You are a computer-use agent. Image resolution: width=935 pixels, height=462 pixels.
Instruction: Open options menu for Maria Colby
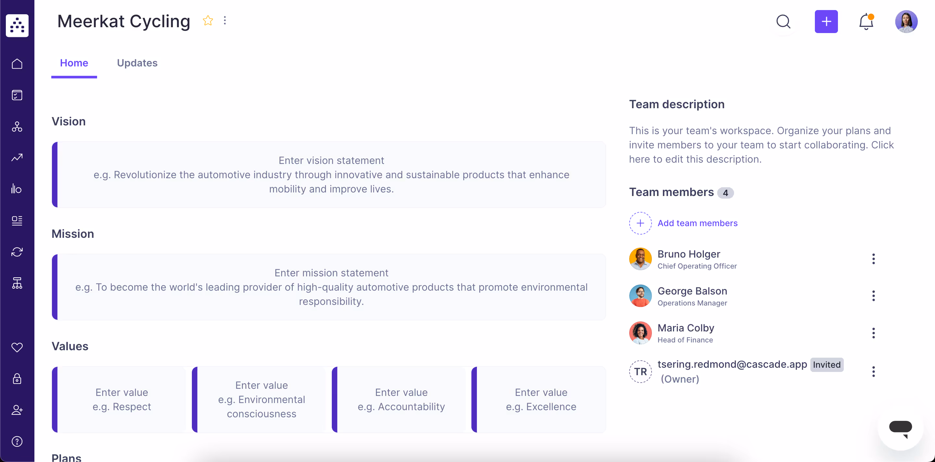874,333
